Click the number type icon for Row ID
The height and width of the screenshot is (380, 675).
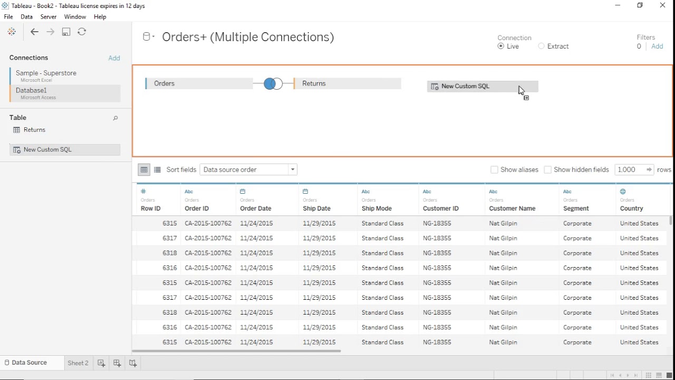click(143, 192)
